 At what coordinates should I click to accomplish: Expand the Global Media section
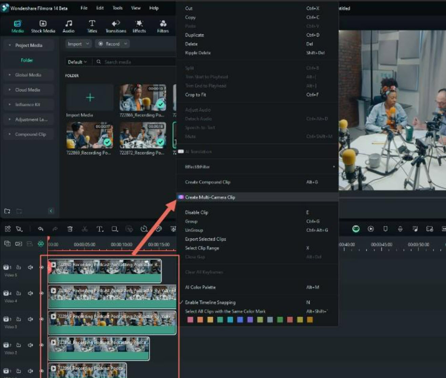point(28,75)
